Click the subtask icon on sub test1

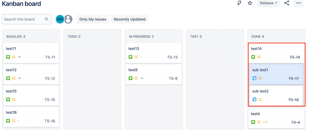pyautogui.click(x=254, y=78)
